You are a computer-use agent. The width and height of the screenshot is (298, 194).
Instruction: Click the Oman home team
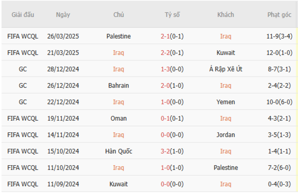pos(118,119)
